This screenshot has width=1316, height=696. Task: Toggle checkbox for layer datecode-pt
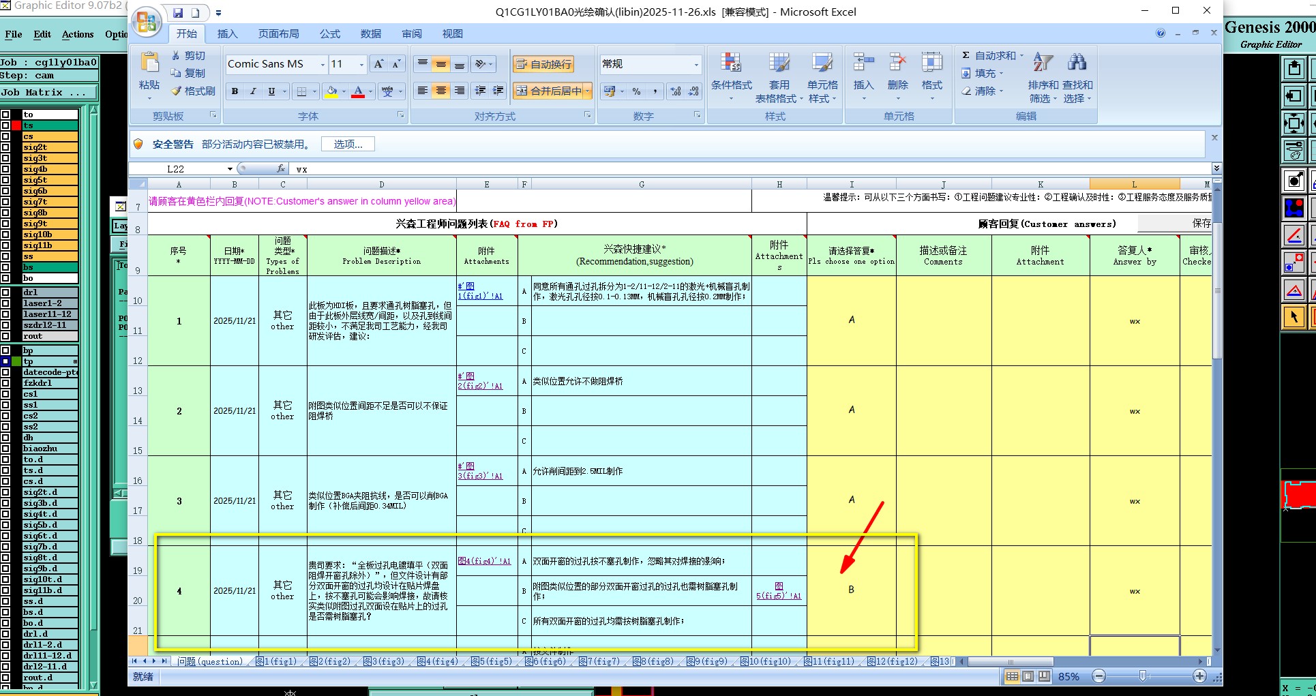click(5, 372)
